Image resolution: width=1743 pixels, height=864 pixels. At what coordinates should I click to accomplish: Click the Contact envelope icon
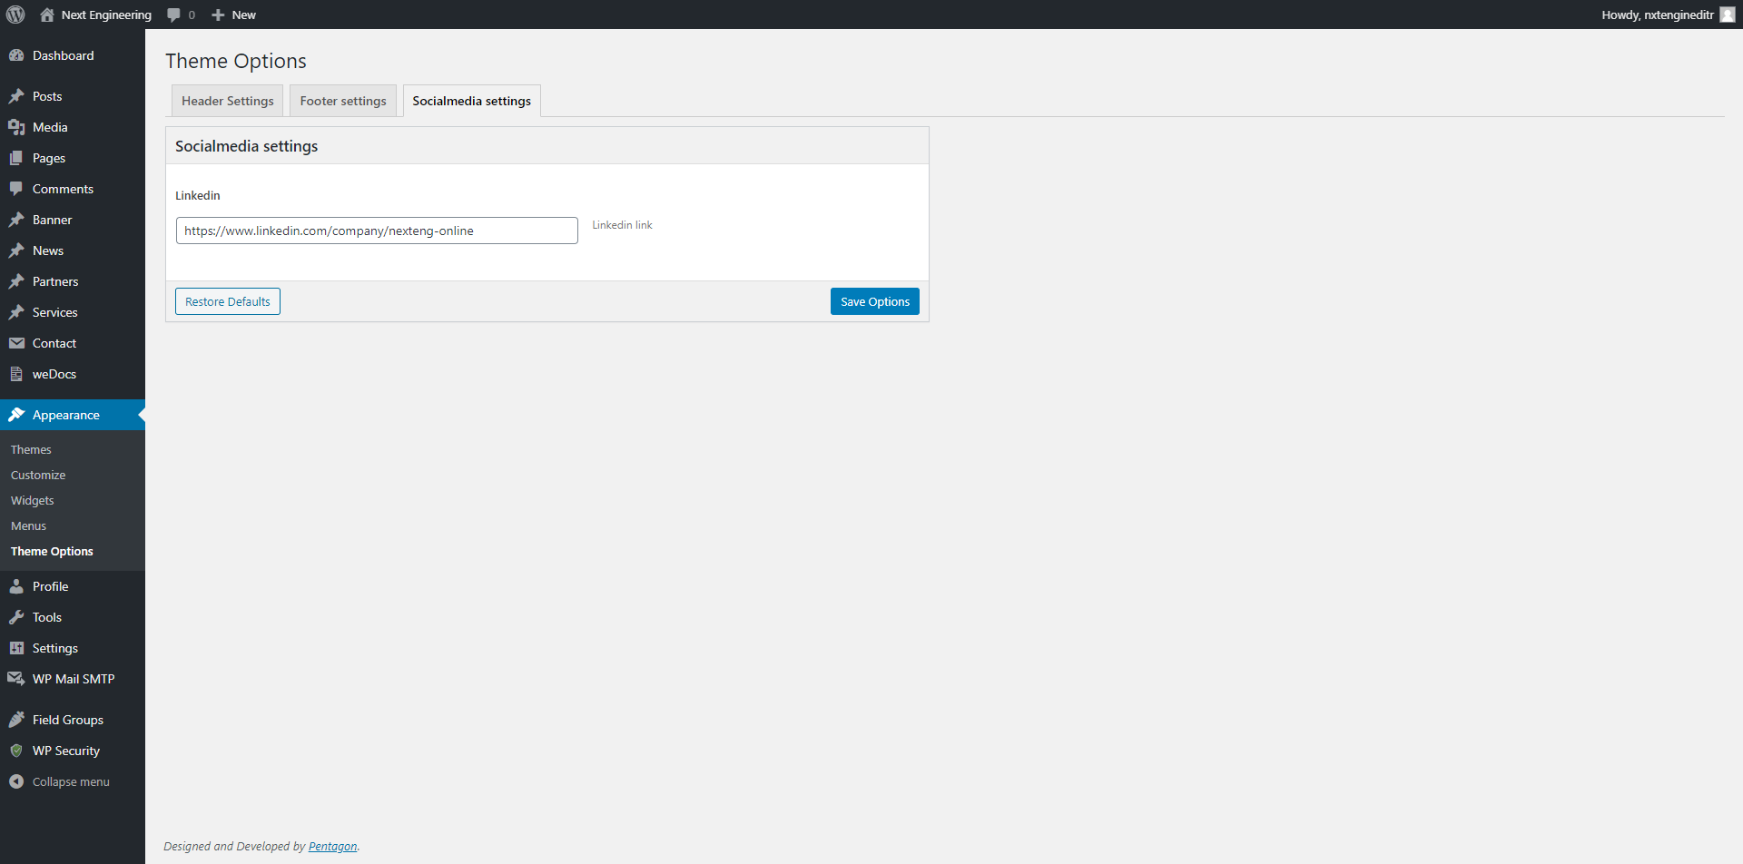point(16,343)
